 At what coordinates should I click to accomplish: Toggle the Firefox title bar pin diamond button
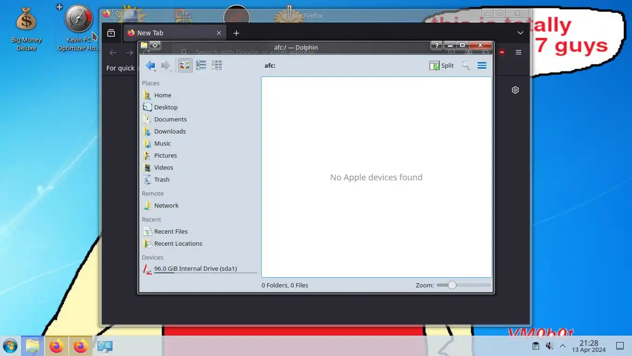pyautogui.click(x=118, y=13)
